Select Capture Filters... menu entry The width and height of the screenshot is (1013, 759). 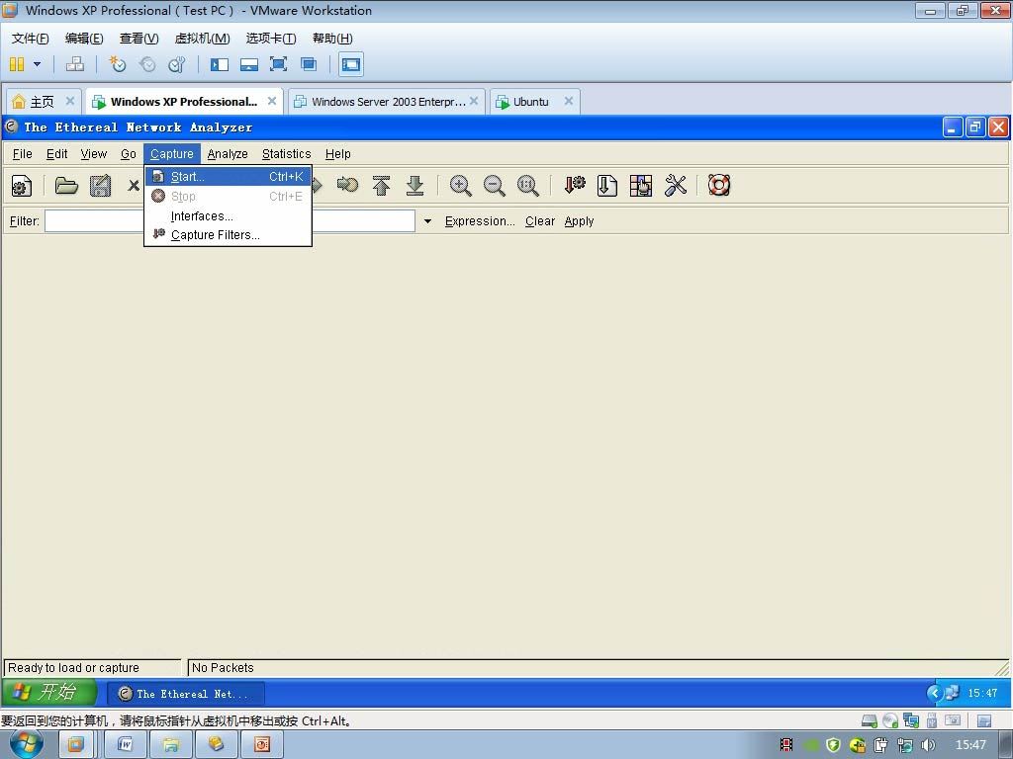point(229,235)
